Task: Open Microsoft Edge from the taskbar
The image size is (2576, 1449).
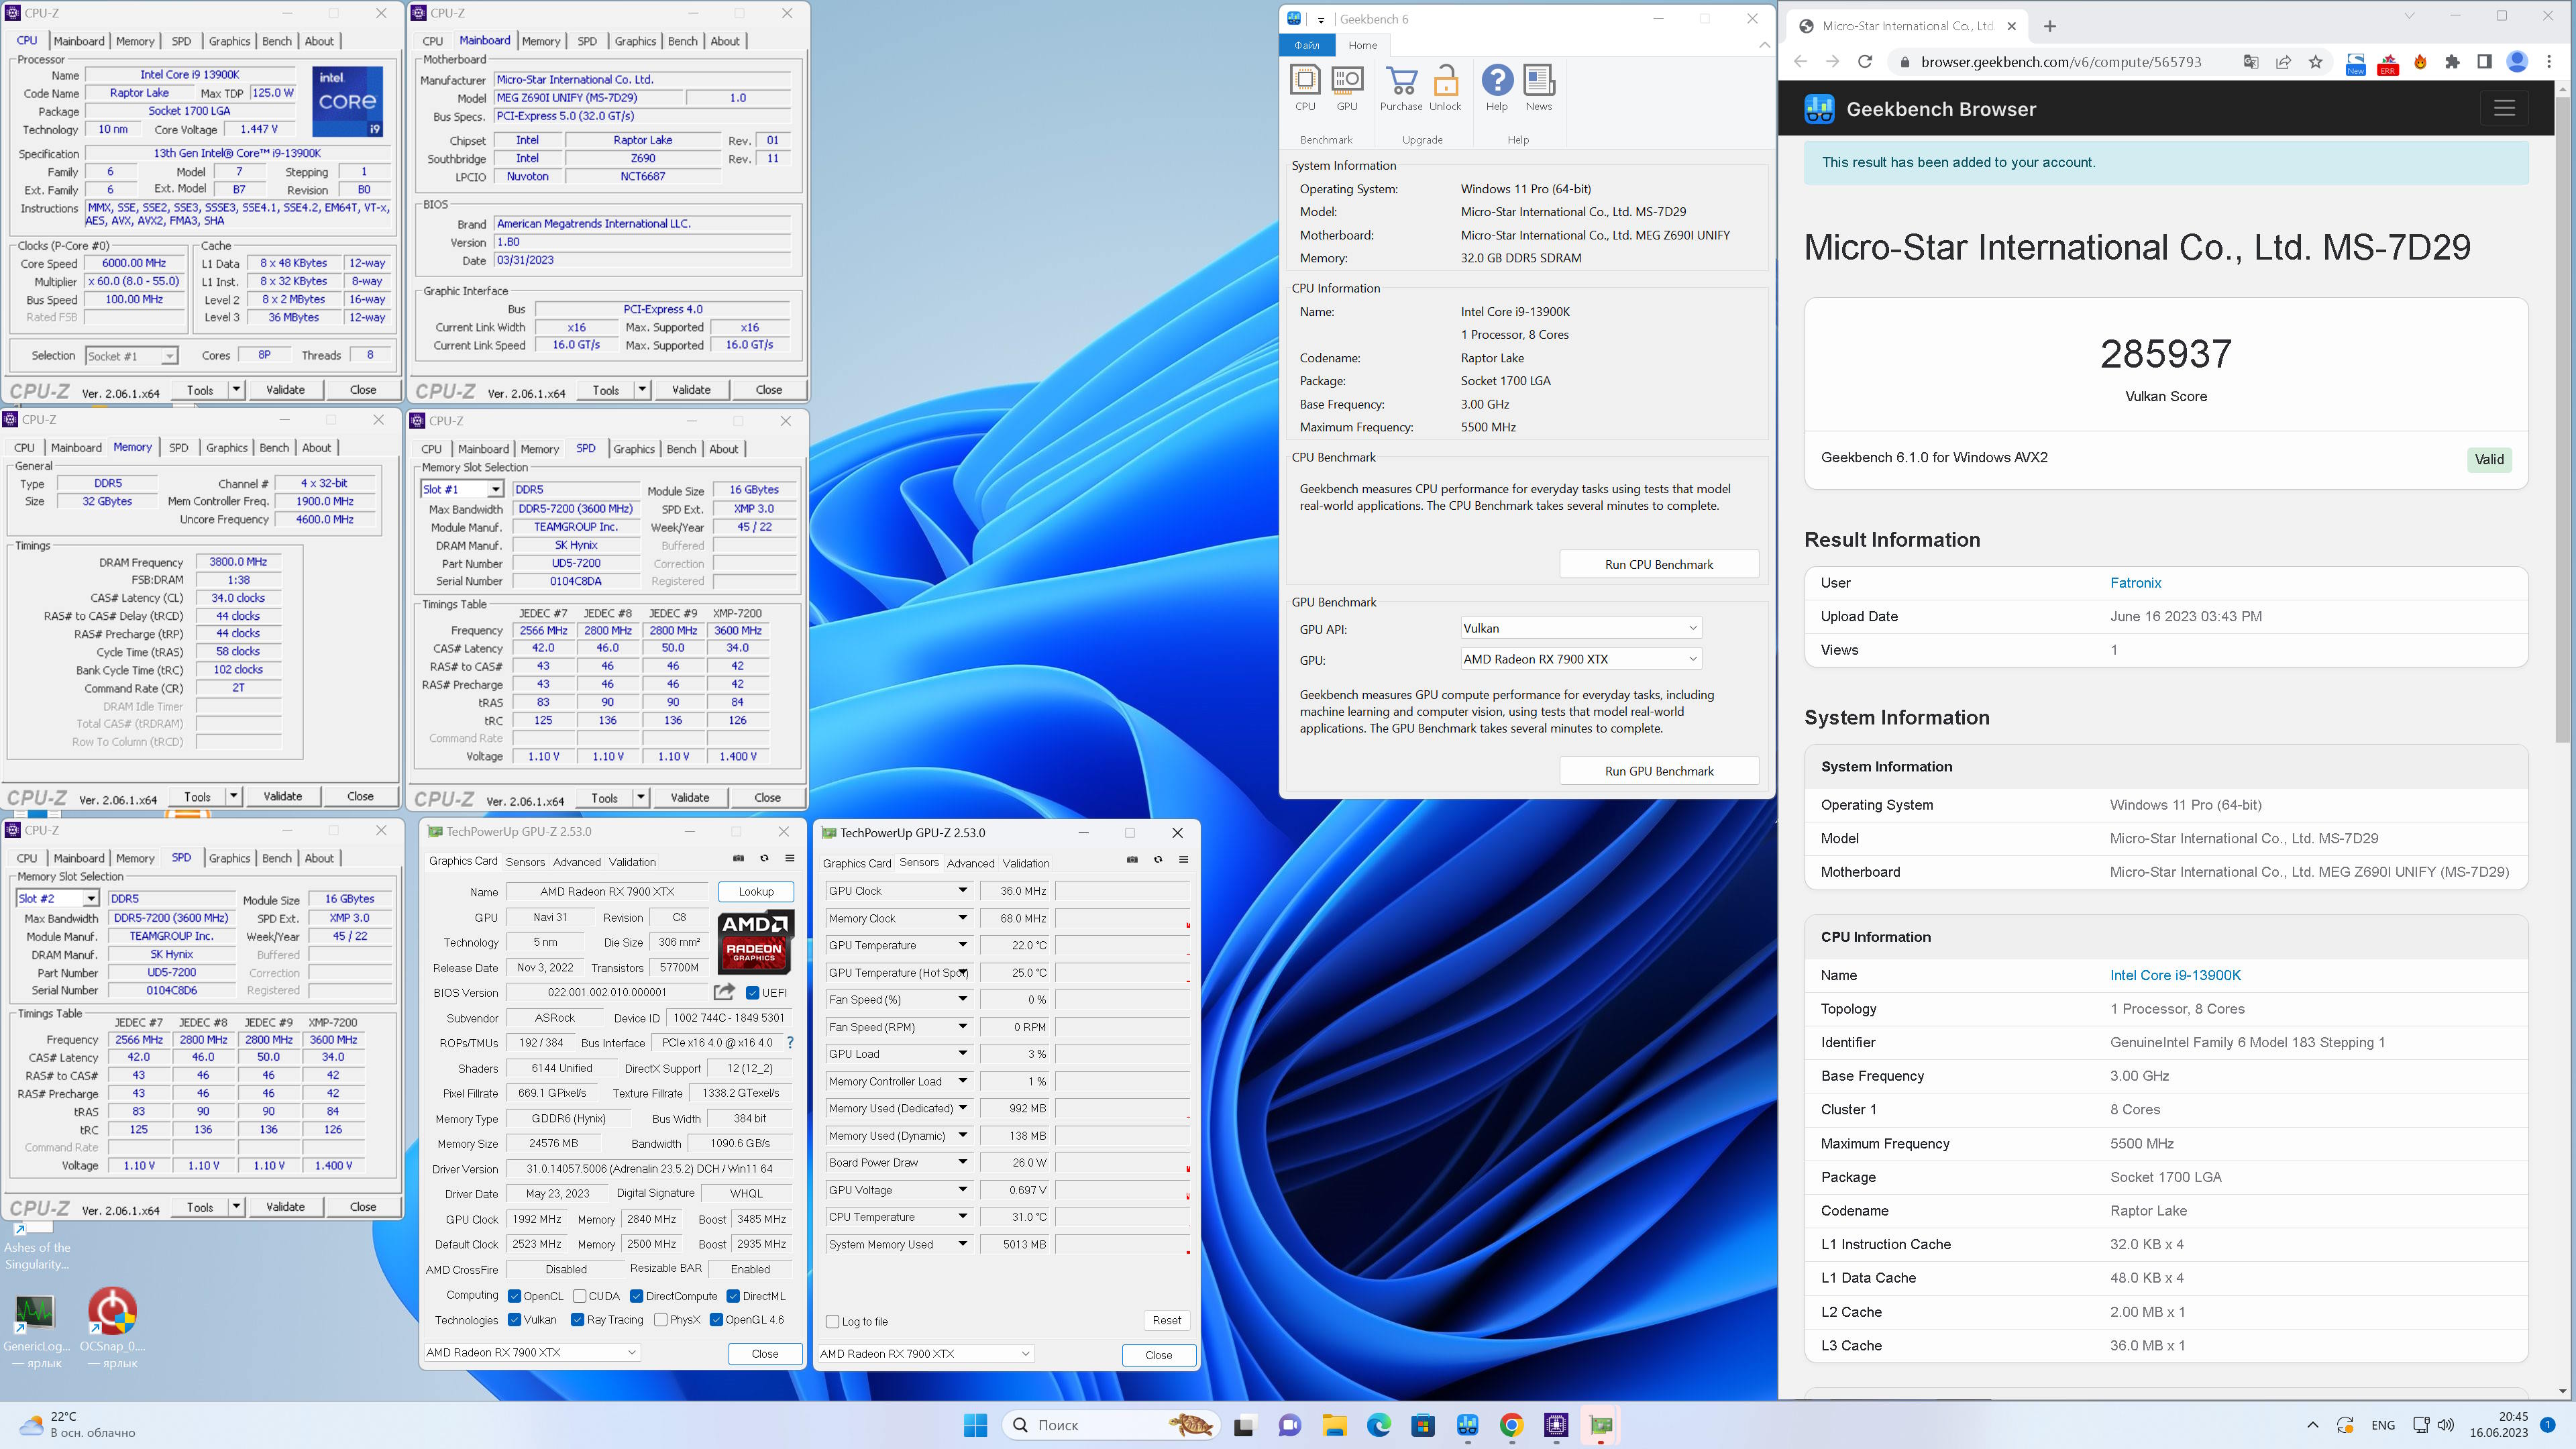Action: pos(1379,1425)
